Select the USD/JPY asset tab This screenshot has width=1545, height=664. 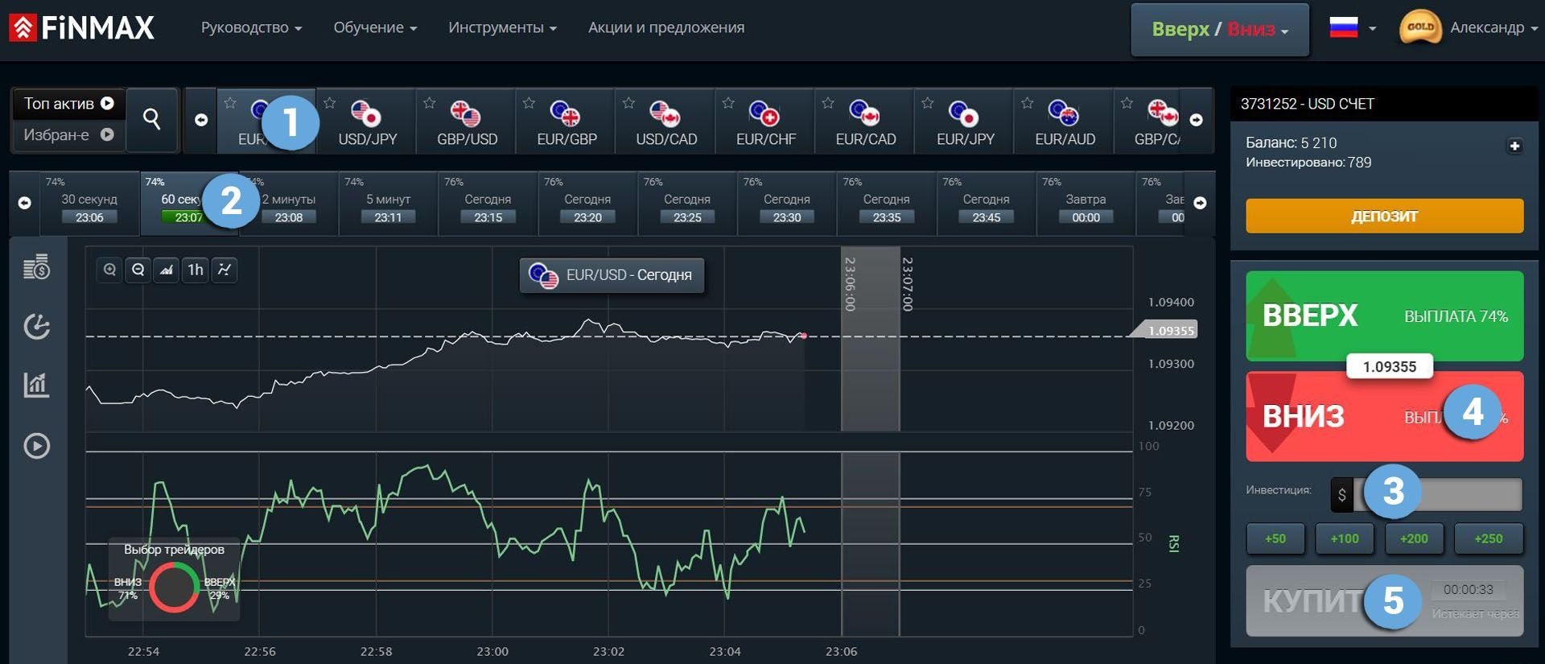click(x=367, y=121)
